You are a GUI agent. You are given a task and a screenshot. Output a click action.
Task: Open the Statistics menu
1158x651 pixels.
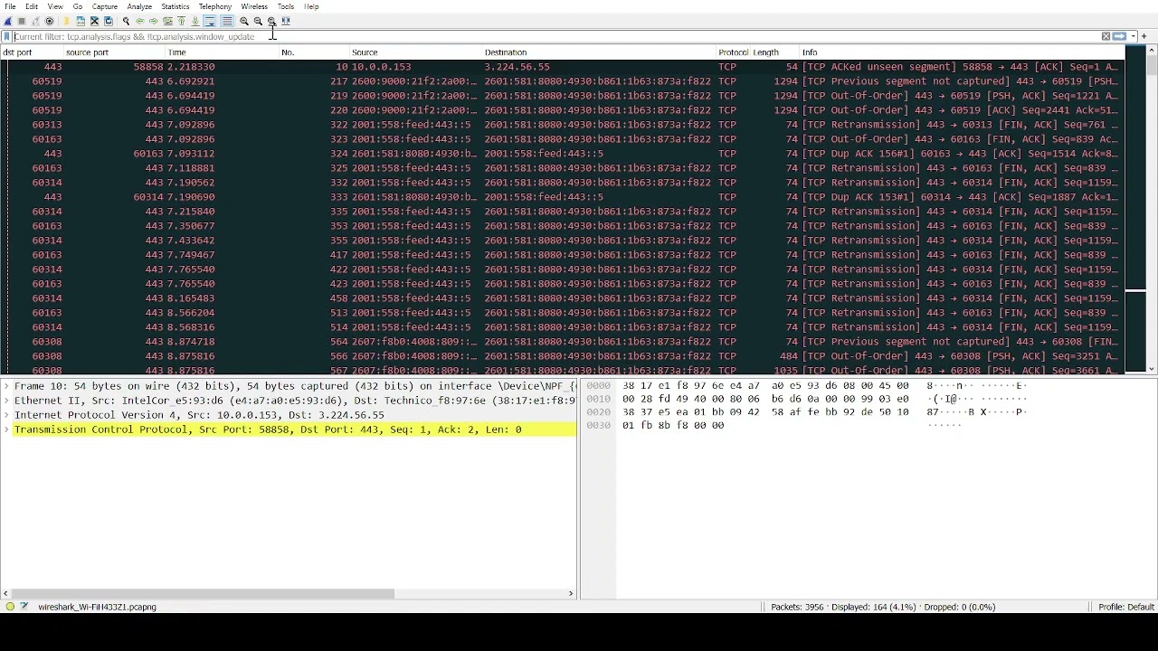click(176, 6)
